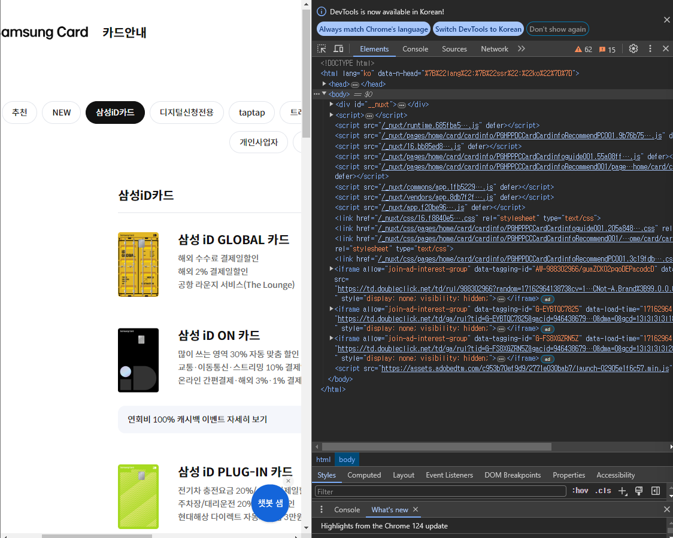Switch to the Styles pane tab
The height and width of the screenshot is (538, 673).
click(327, 475)
